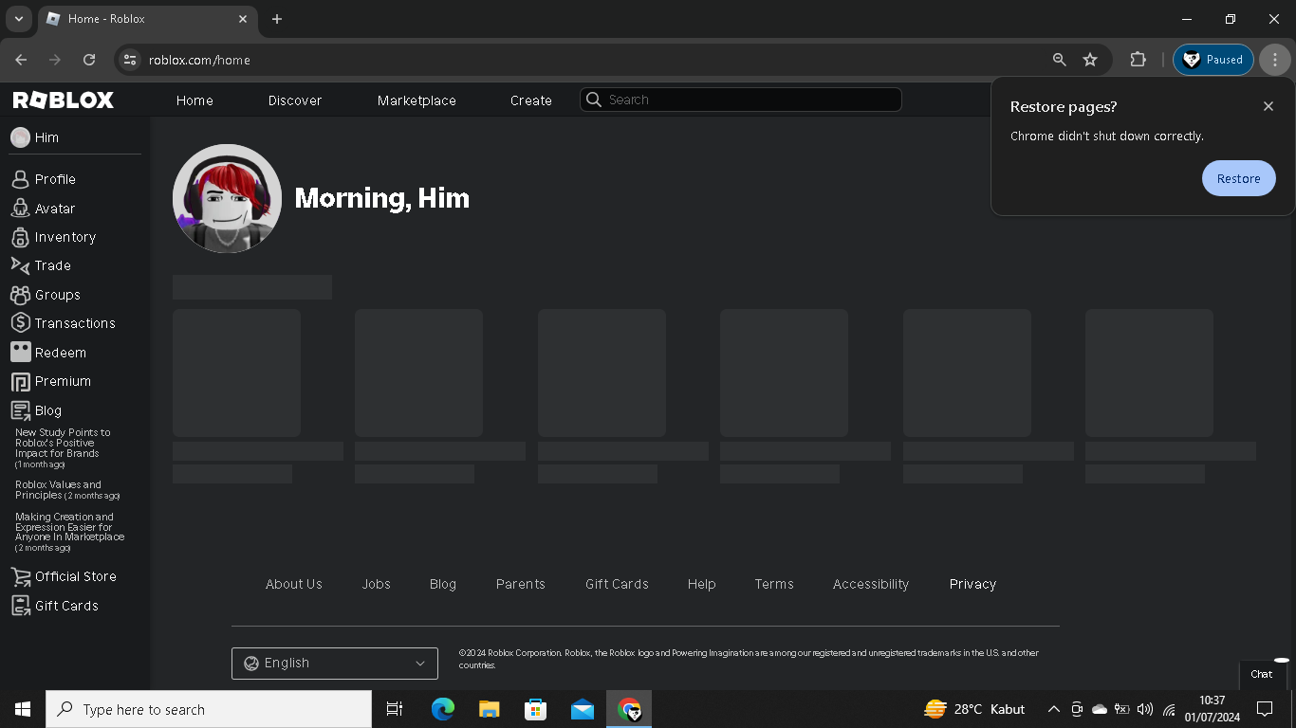This screenshot has height=728, width=1296.
Task: Expand the Chrome tab search dropdown
Action: (18, 19)
